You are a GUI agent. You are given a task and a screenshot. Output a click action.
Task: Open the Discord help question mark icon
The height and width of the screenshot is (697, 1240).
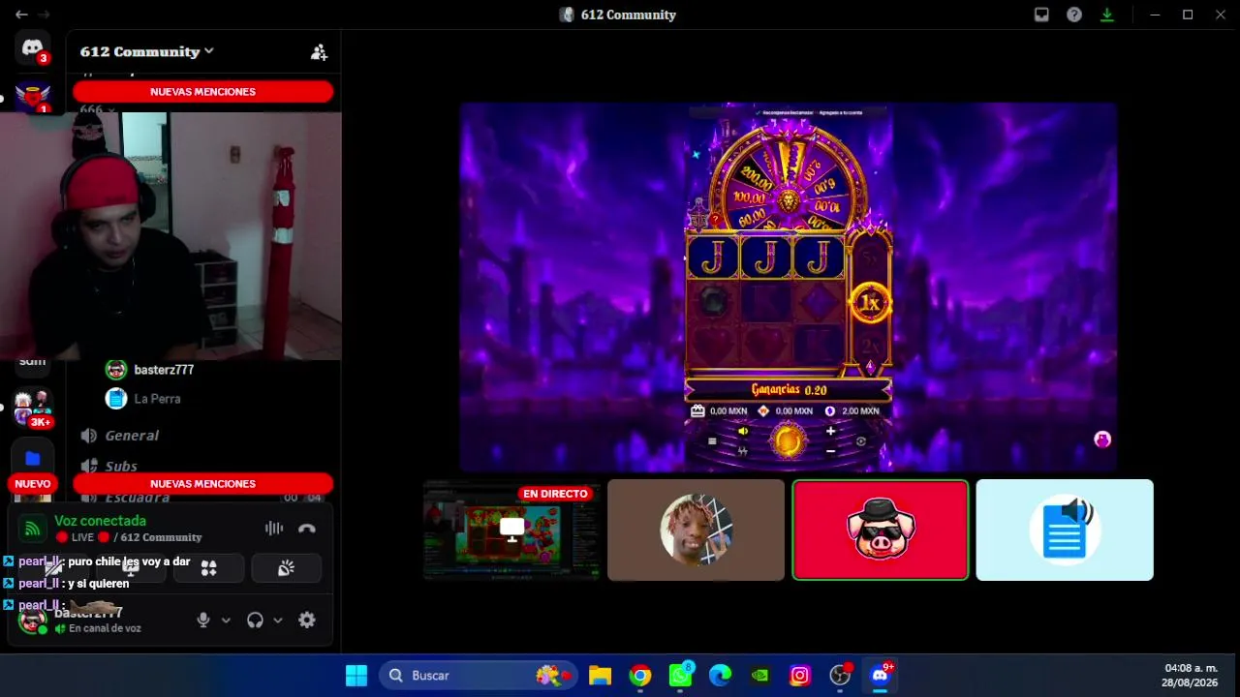click(1074, 15)
